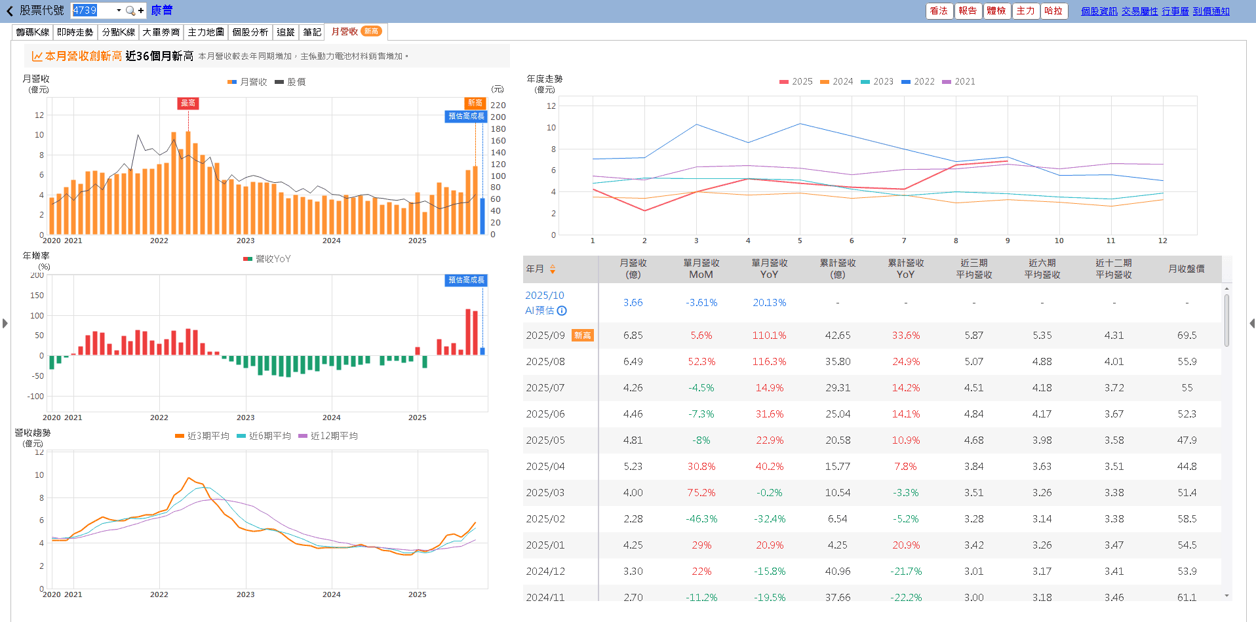Hide the 2025 series in 年度走勢
The height and width of the screenshot is (622, 1256).
796,81
